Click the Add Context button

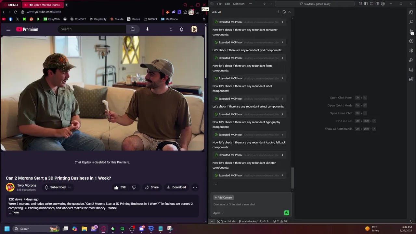click(223, 198)
